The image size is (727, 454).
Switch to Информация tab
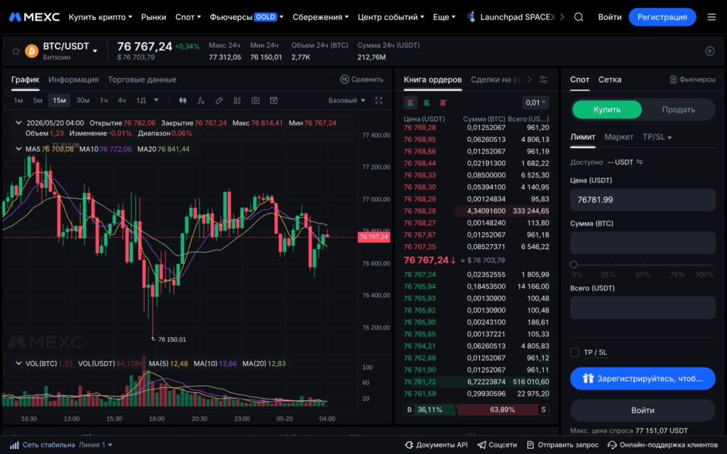(x=73, y=79)
